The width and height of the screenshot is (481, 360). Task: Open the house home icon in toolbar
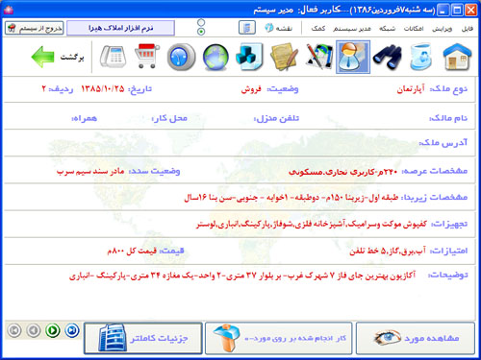click(457, 57)
